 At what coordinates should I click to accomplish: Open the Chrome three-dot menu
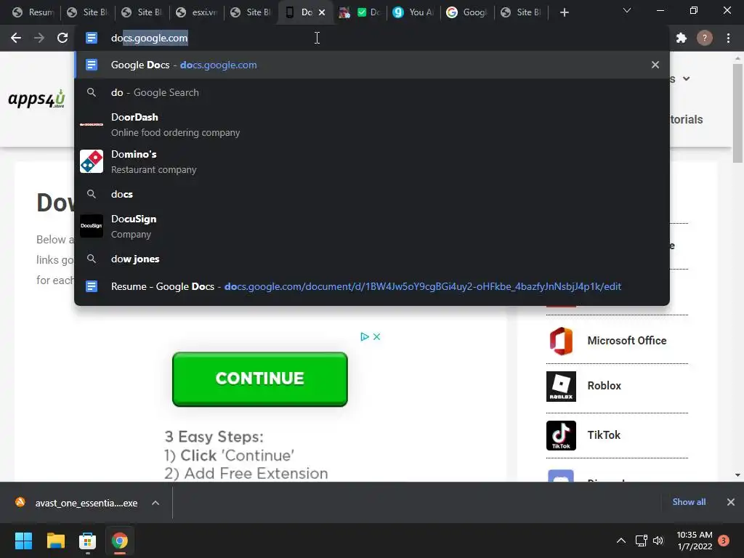coord(728,38)
